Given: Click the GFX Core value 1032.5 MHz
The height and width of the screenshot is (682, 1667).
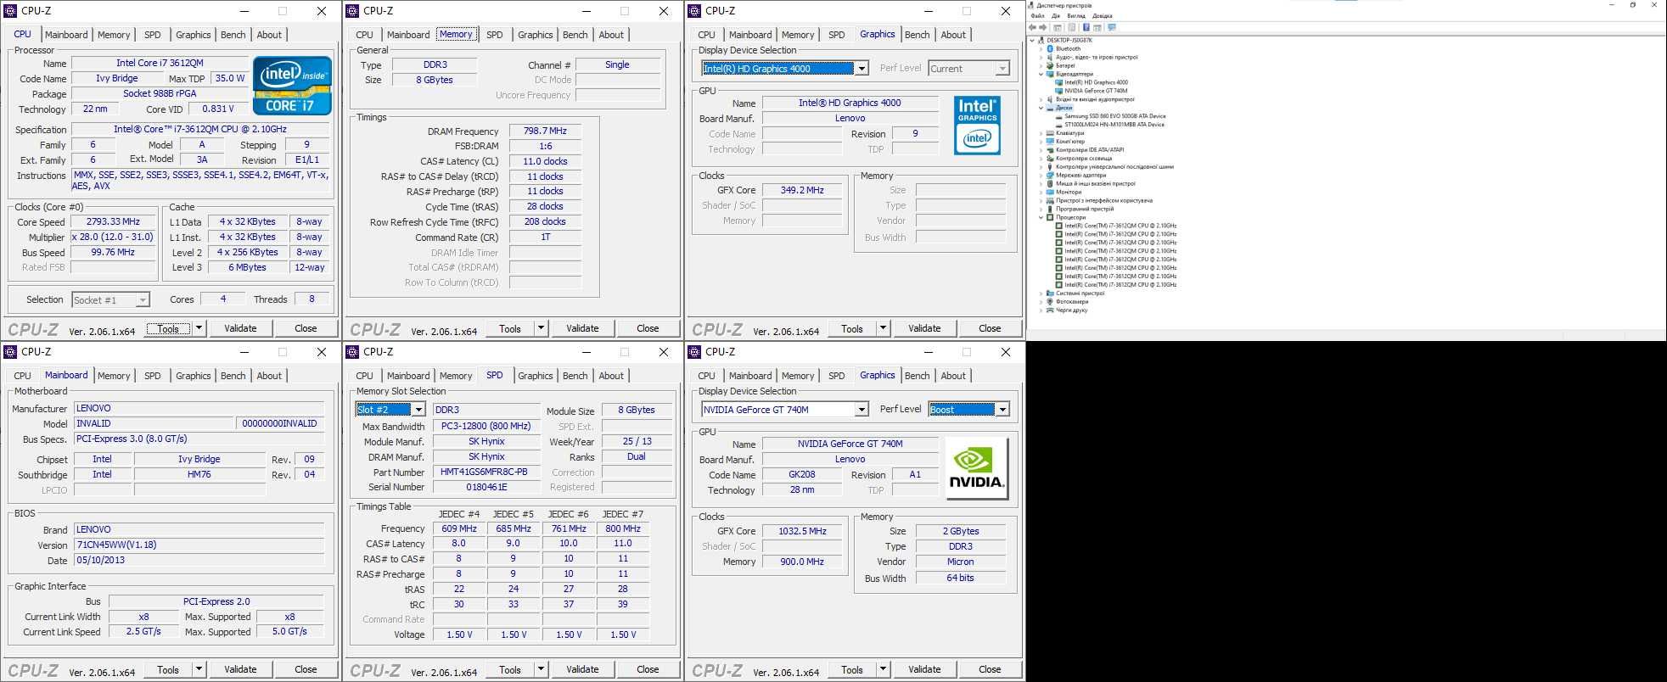Looking at the screenshot, I should [x=802, y=531].
